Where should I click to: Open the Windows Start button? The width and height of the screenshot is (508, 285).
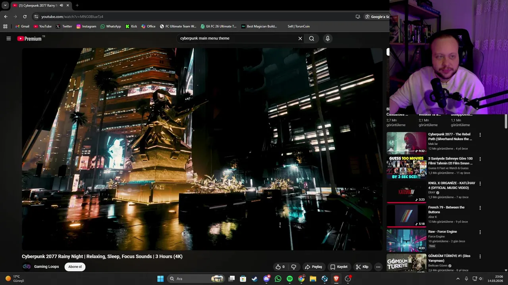click(x=160, y=279)
